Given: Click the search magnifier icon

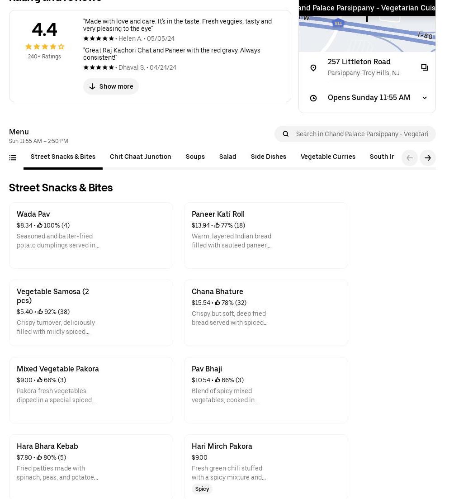Looking at the screenshot, I should 286,134.
